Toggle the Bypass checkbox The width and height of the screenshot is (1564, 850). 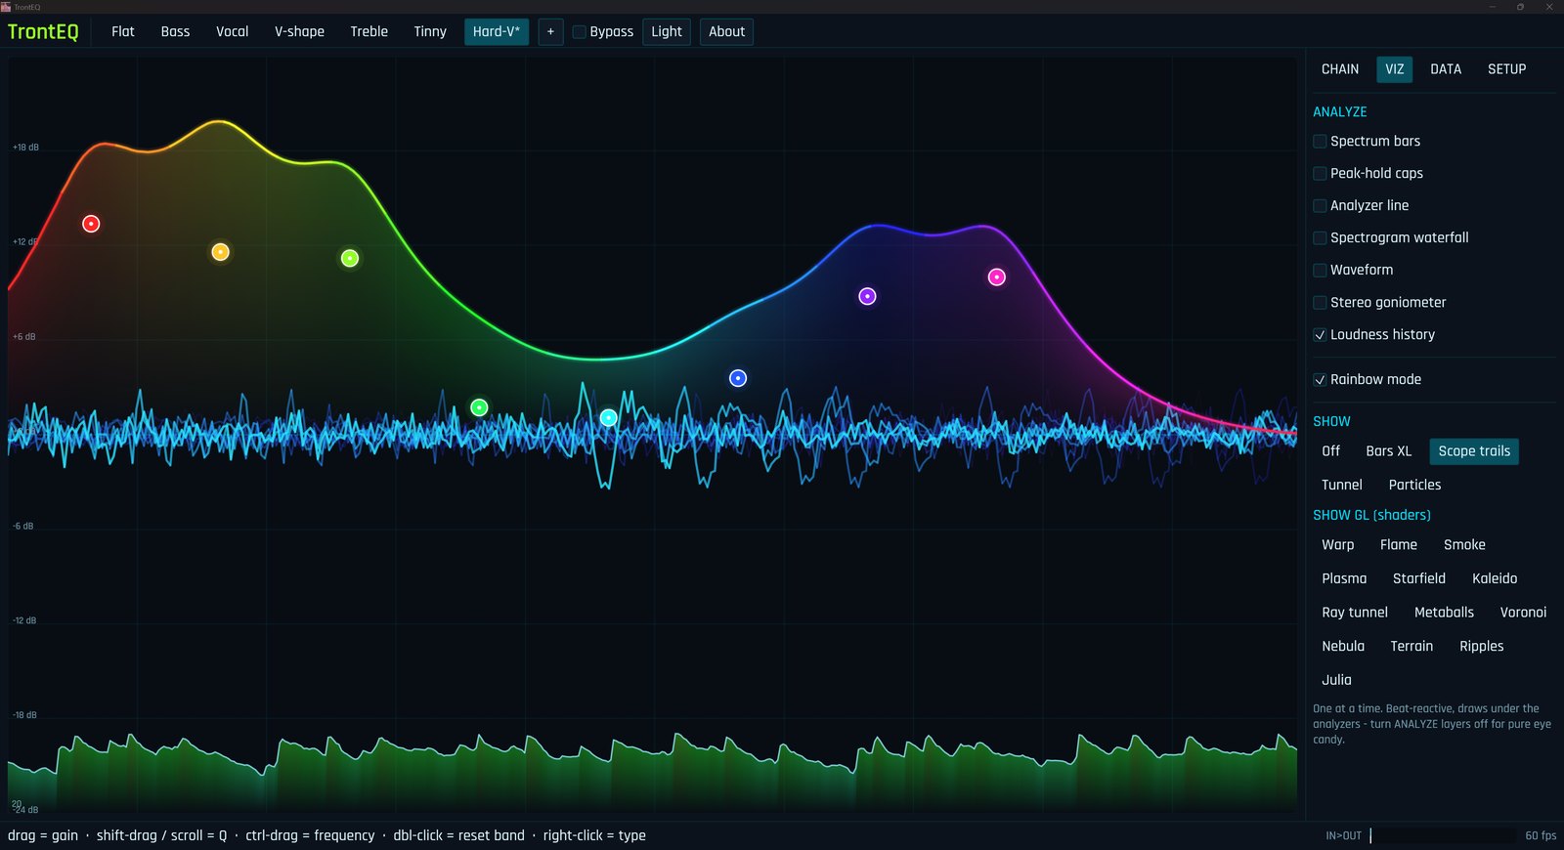point(579,32)
